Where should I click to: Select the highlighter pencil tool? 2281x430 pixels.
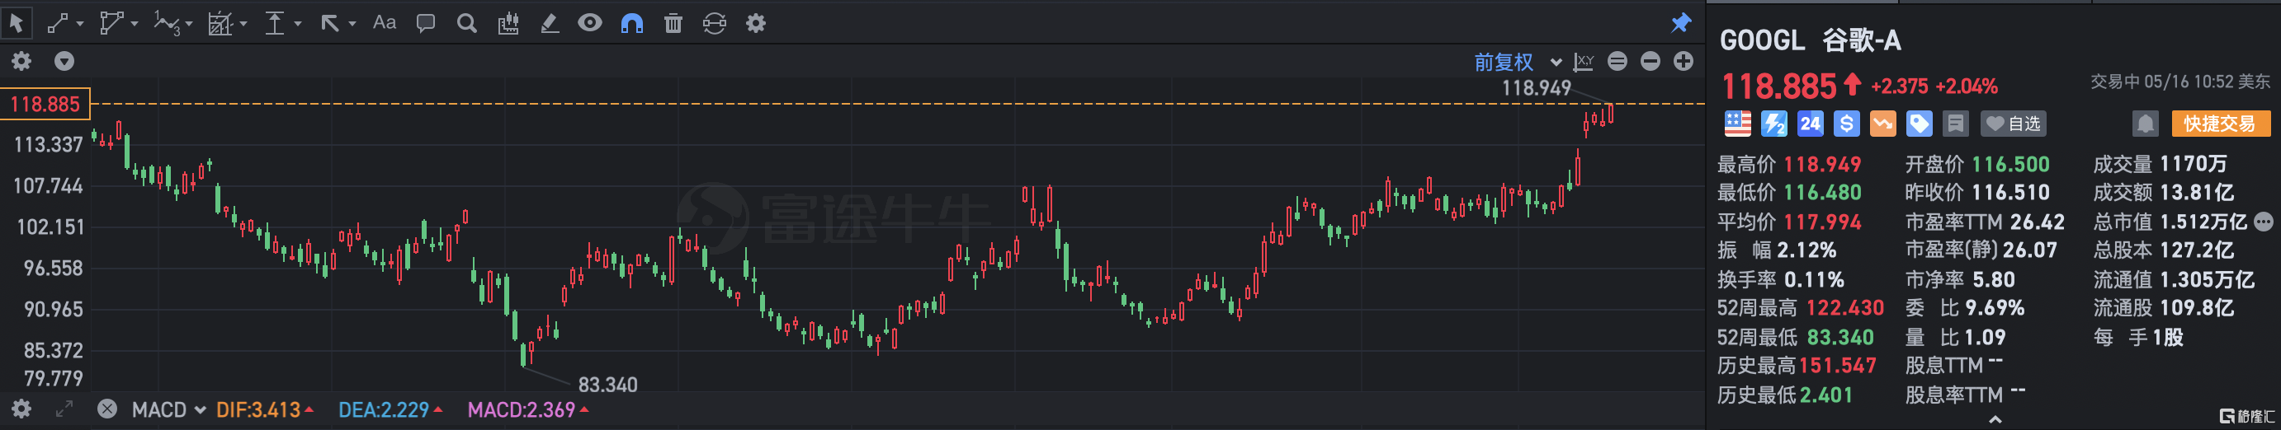pyautogui.click(x=550, y=23)
